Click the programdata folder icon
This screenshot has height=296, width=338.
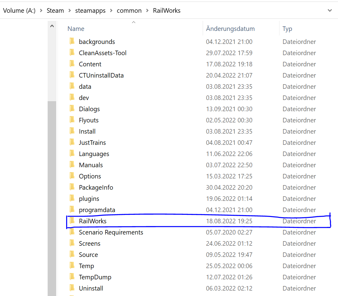coord(72,209)
